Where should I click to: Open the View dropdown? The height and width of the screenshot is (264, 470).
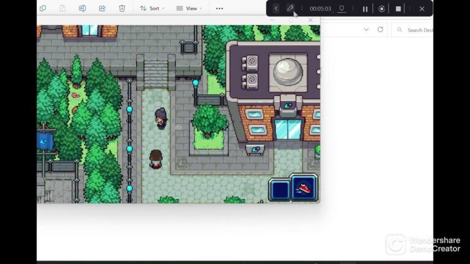click(x=190, y=9)
